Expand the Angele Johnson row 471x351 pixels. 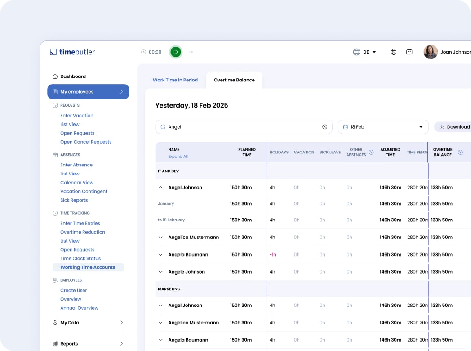click(160, 272)
